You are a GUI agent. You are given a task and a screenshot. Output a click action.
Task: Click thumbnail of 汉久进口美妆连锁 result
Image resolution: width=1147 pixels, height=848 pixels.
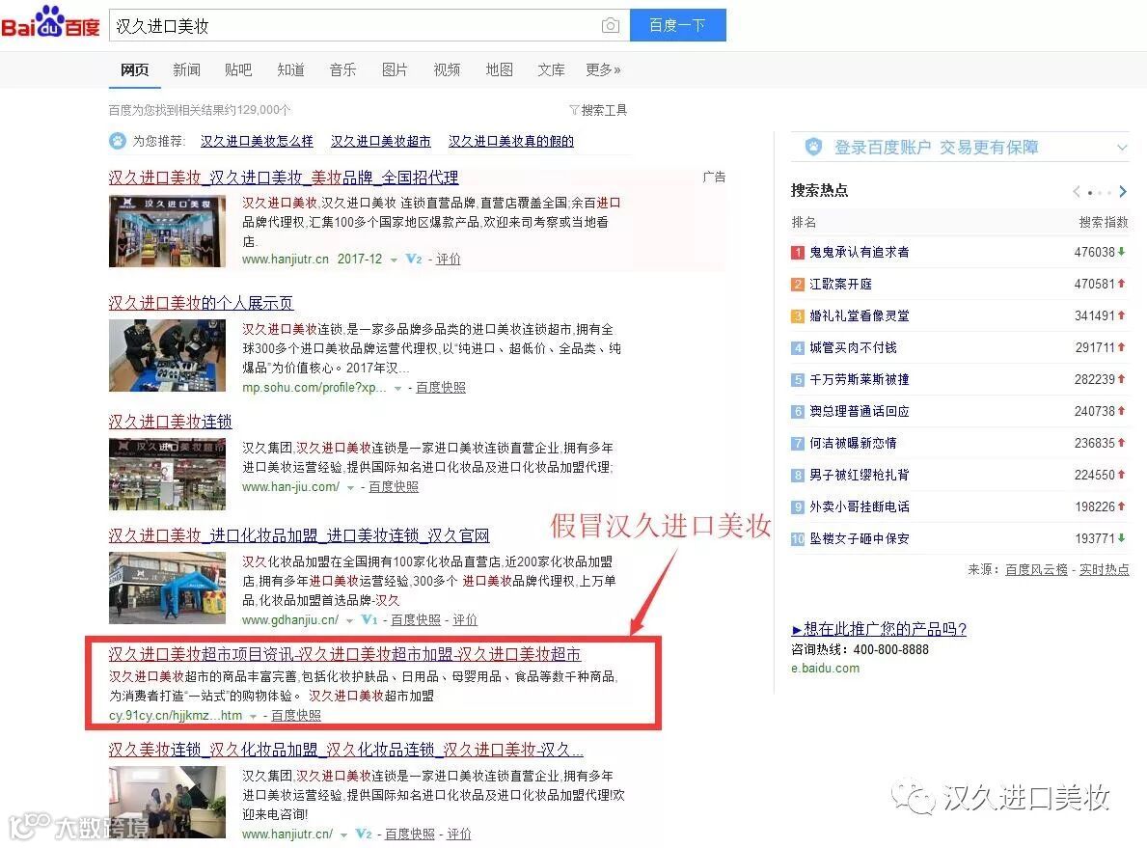pyautogui.click(x=168, y=474)
